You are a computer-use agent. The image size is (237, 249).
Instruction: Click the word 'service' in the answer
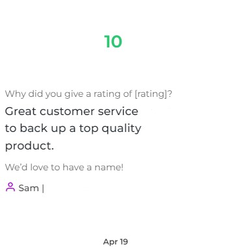[x=118, y=111]
